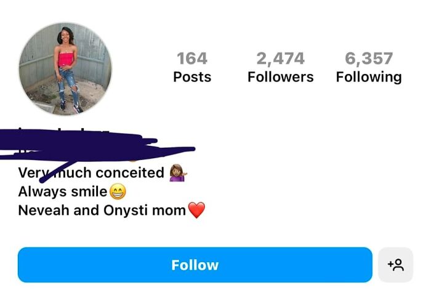Click the hair-flip woman emoji

177,172
